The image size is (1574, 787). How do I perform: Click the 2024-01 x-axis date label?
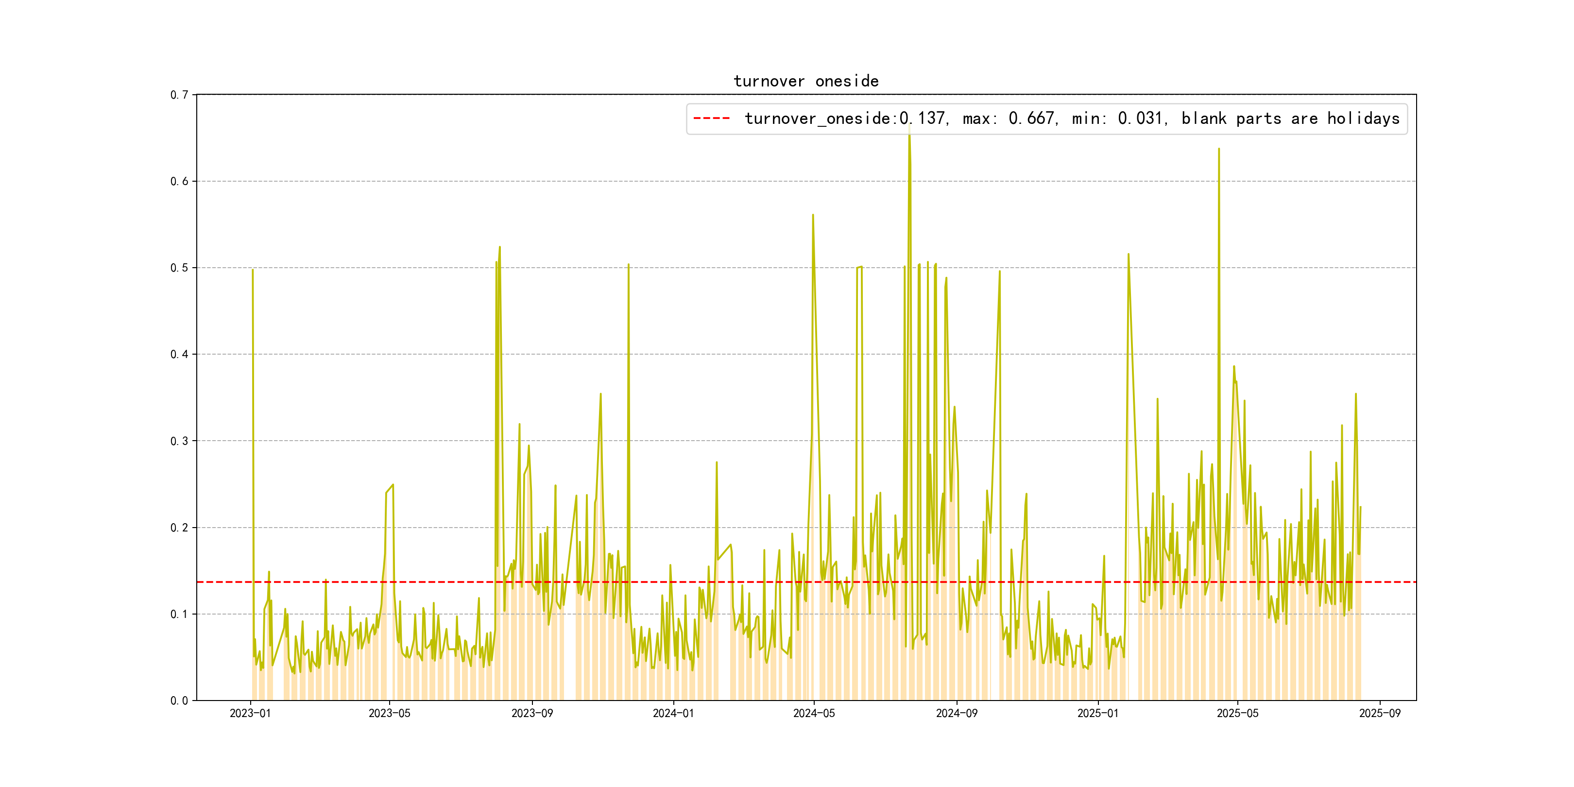coord(673,714)
